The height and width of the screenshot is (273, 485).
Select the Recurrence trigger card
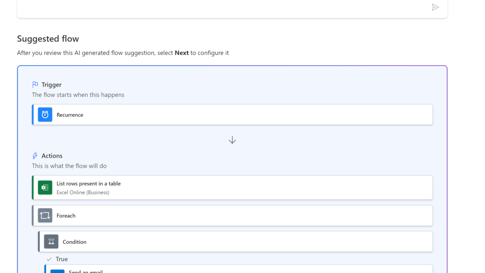pos(242,115)
